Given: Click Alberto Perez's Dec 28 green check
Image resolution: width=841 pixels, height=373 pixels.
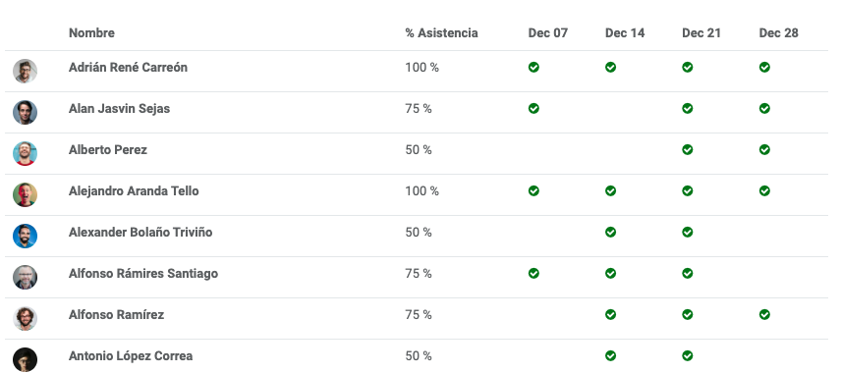Looking at the screenshot, I should (764, 149).
